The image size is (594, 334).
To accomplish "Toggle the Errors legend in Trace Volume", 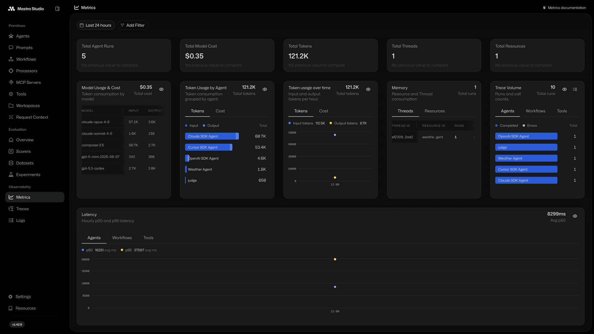I will click(530, 126).
